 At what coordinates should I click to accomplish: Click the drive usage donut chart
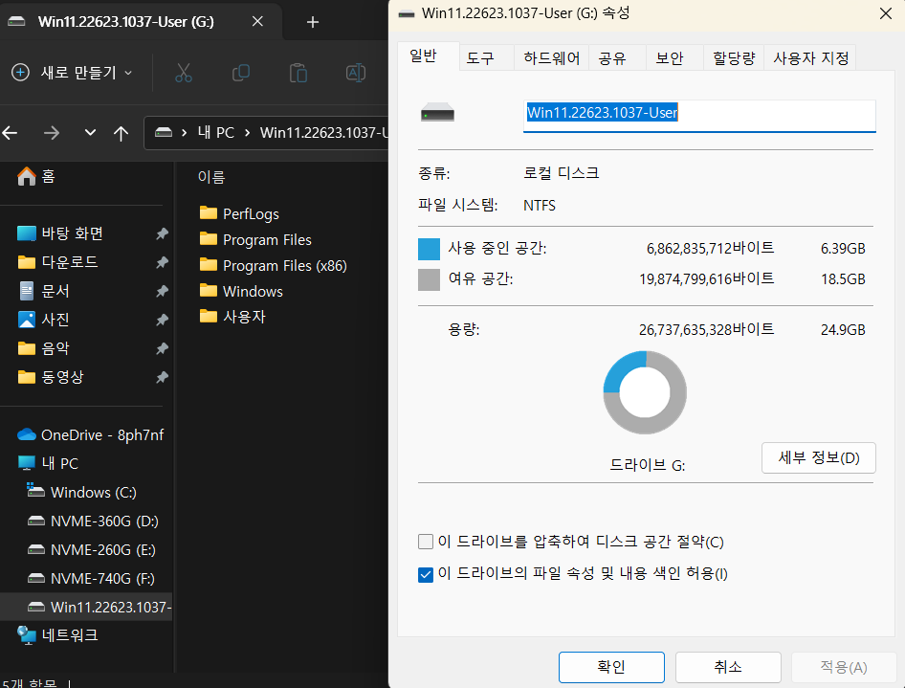point(645,392)
